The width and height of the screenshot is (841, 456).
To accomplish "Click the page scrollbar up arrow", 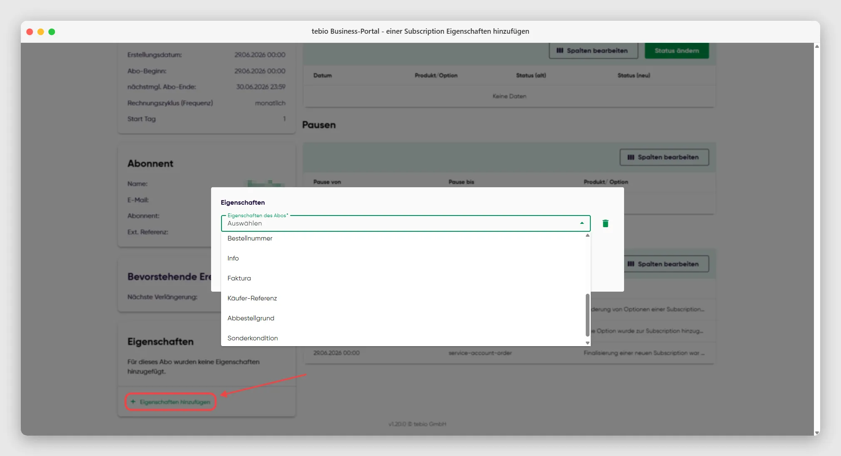I will (x=817, y=46).
